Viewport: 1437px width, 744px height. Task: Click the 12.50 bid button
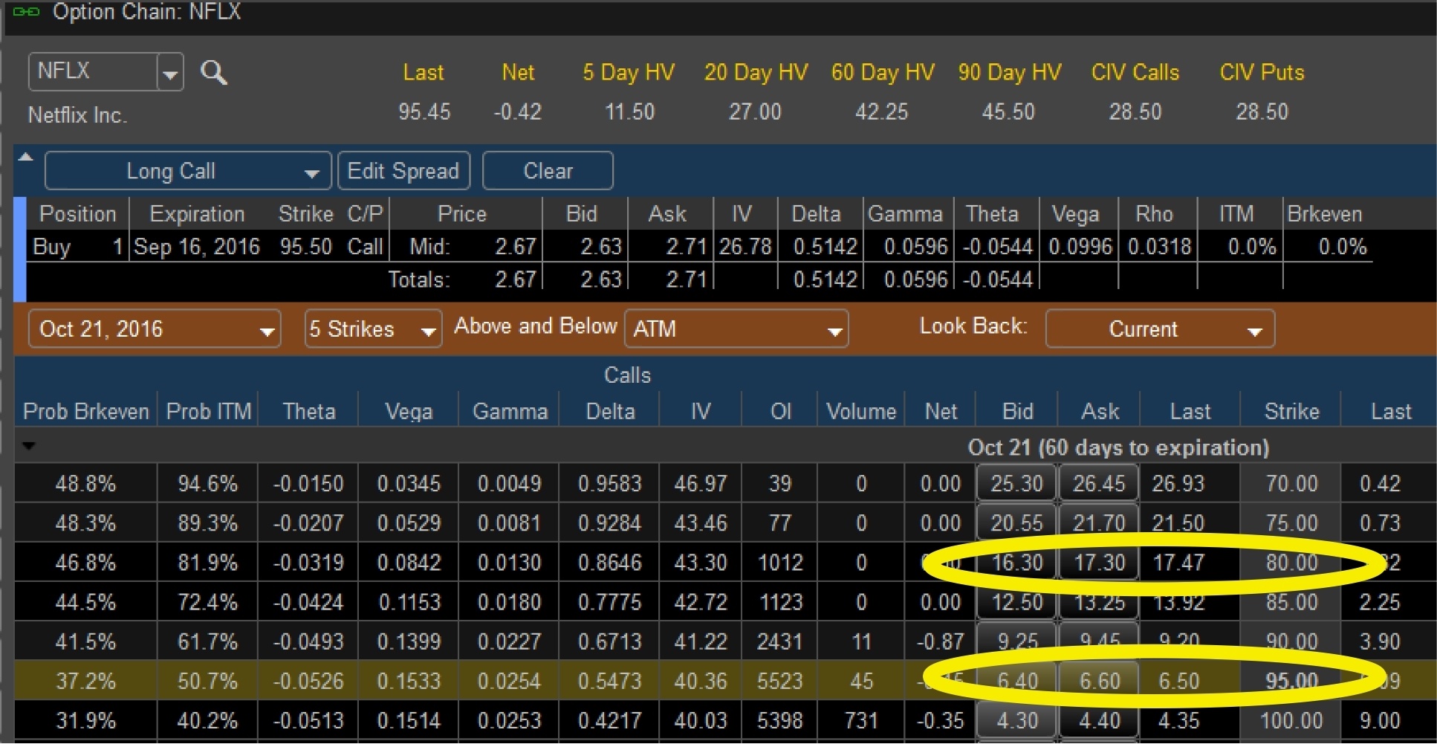pyautogui.click(x=1016, y=602)
